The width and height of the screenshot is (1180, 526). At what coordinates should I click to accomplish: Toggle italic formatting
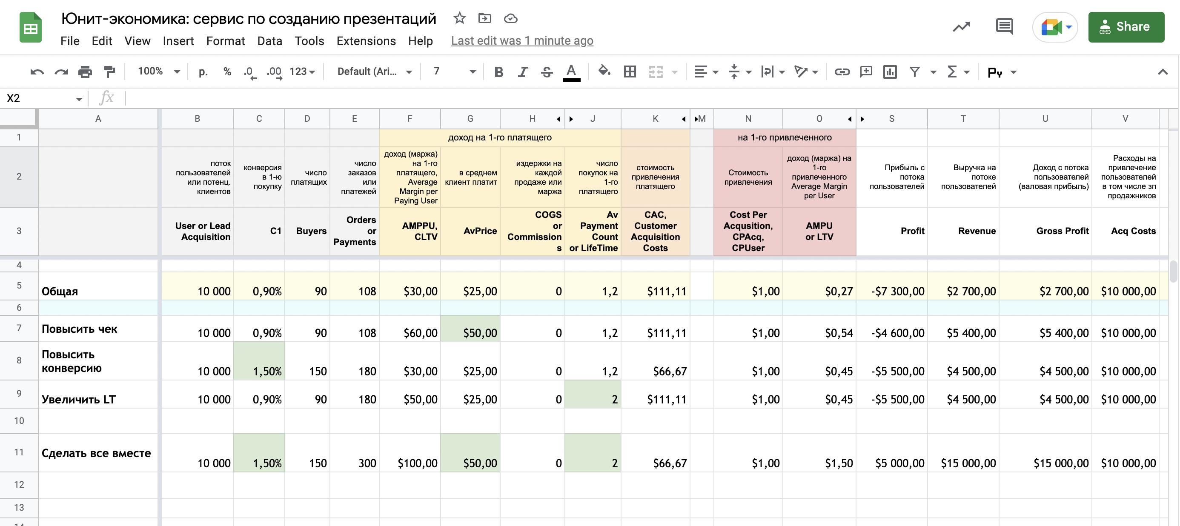tap(523, 72)
